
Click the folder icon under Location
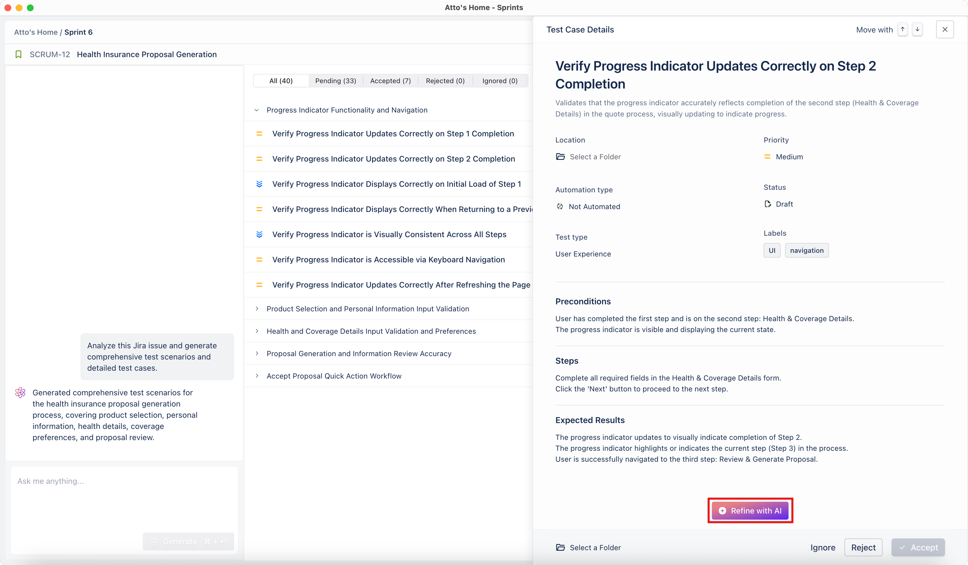tap(560, 157)
